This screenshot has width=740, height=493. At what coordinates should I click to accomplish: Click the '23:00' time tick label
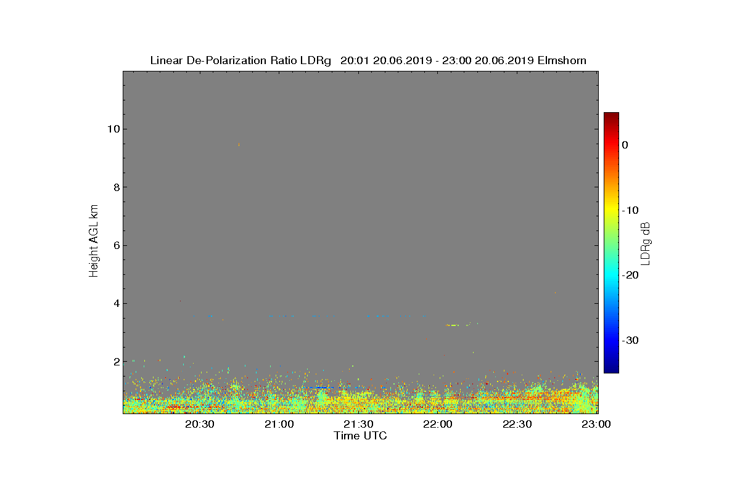(x=596, y=424)
